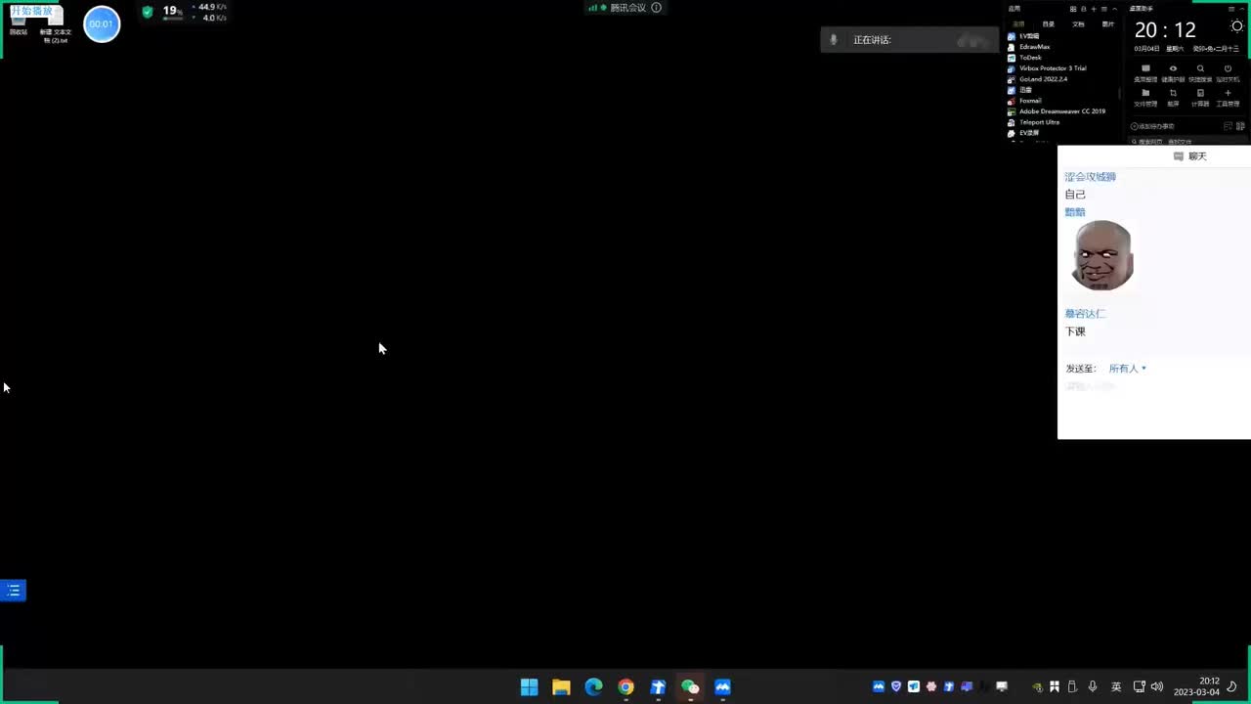Open Tencent Meeting from the taskbar
Screen dimensions: 1251x704
point(722,687)
